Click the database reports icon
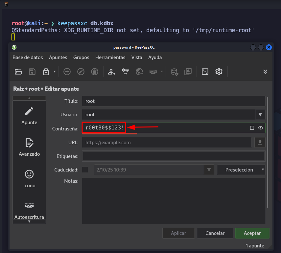Screen dimensions: 281x253 (188, 72)
